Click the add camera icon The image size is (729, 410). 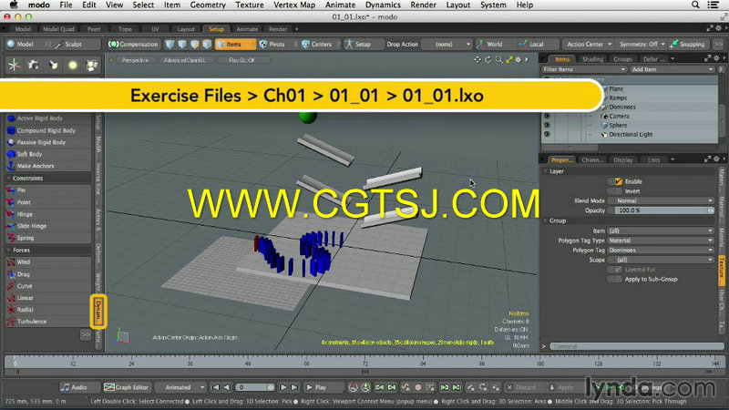pos(34,65)
